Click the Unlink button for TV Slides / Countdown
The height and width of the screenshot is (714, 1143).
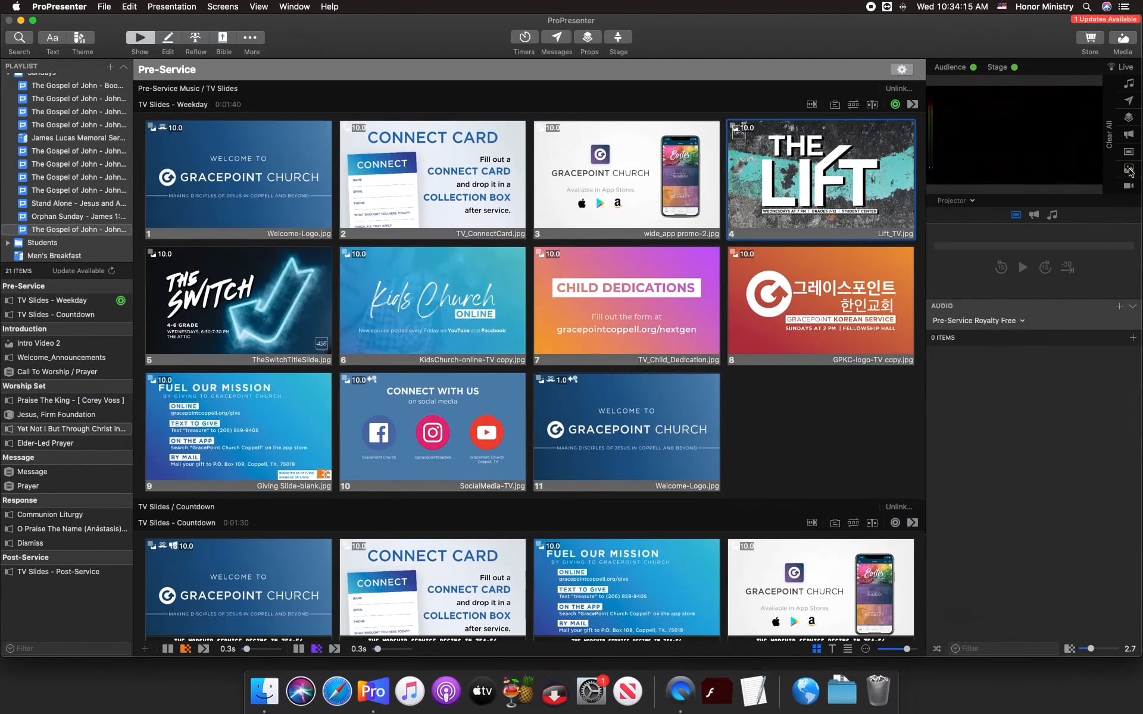click(x=898, y=506)
